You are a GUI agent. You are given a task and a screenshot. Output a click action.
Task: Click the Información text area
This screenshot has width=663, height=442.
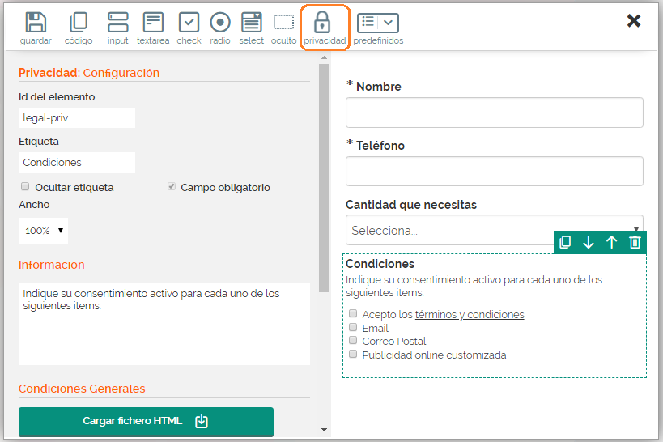[164, 324]
